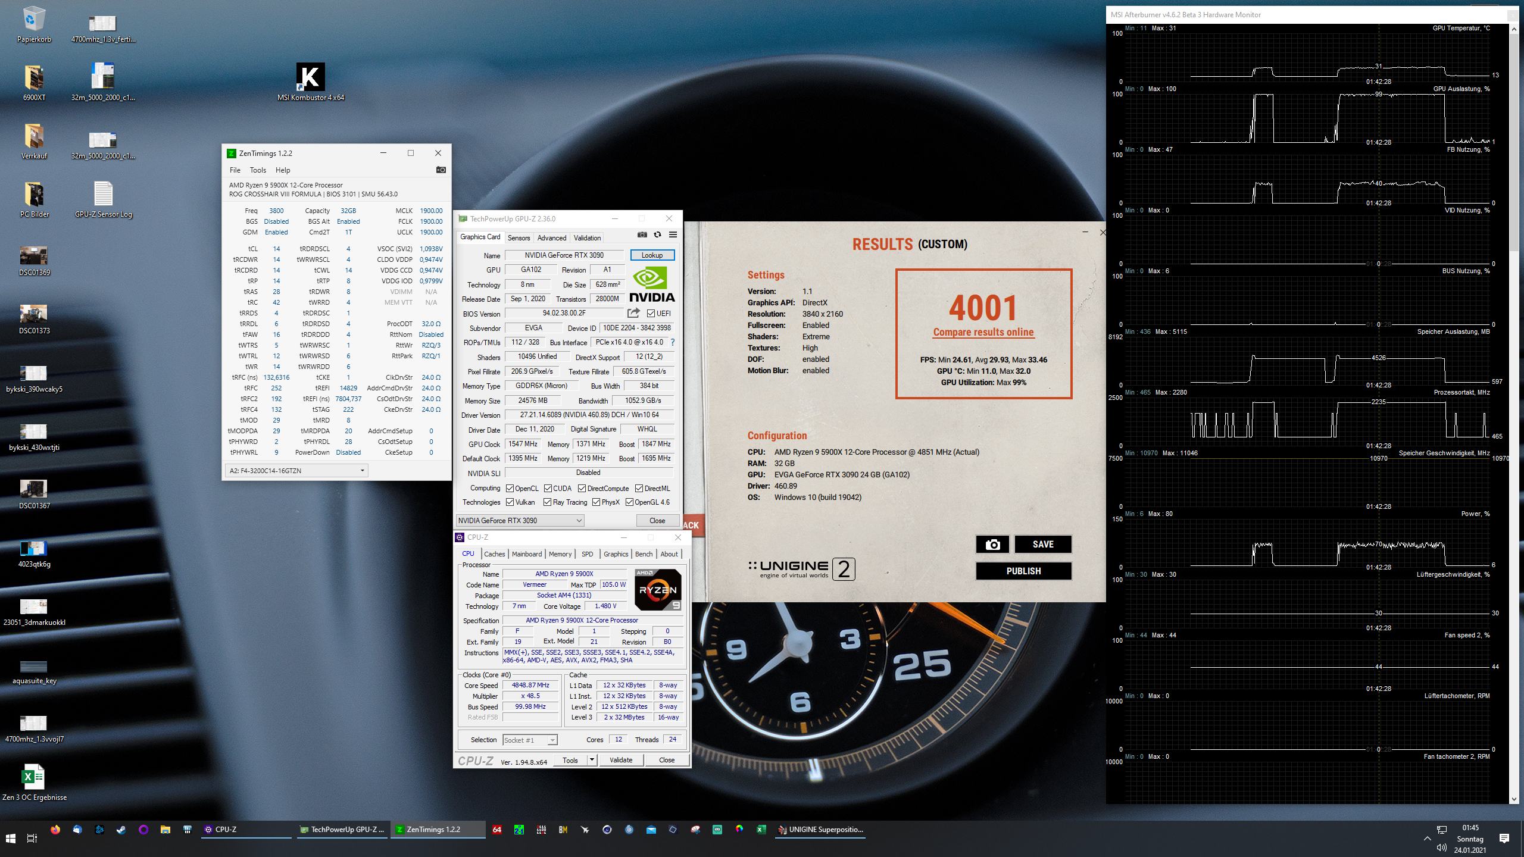Toggle the CUDA checkbox
The image size is (1524, 857).
tap(548, 489)
